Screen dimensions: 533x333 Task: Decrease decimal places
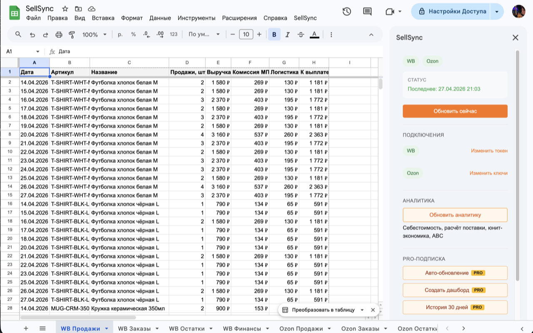[147, 35]
